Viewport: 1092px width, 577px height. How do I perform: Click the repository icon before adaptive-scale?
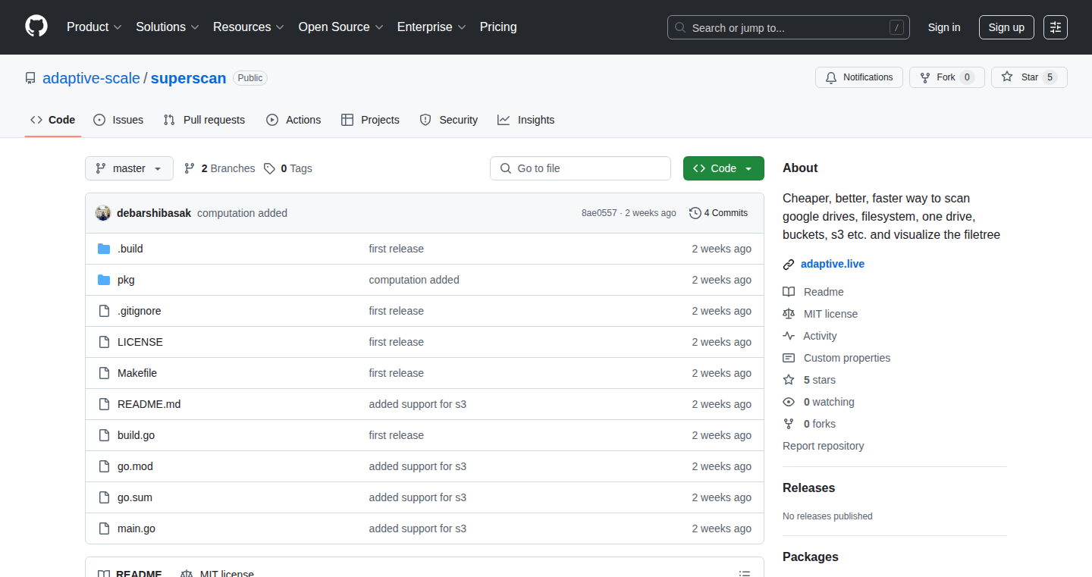coord(30,78)
